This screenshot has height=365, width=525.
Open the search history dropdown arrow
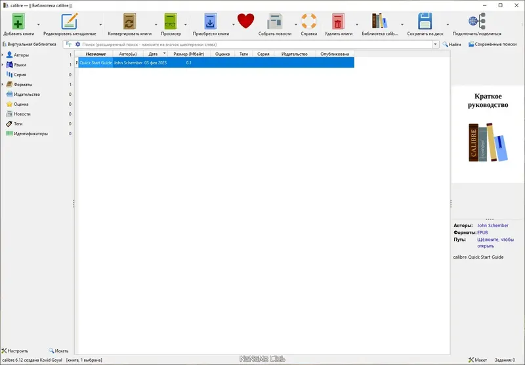pyautogui.click(x=435, y=44)
